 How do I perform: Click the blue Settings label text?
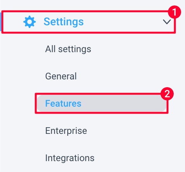point(64,22)
